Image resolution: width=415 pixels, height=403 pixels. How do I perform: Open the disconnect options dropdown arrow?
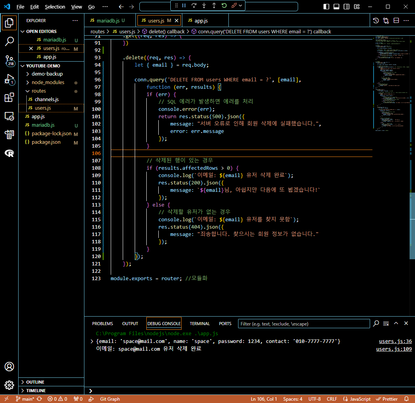tap(240, 5)
